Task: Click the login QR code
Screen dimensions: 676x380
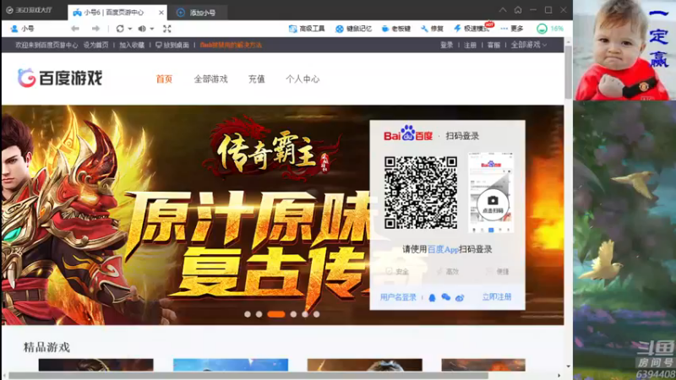Action: pos(421,193)
